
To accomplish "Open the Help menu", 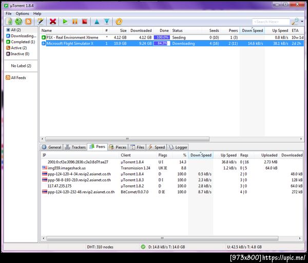I will pyautogui.click(x=37, y=13).
